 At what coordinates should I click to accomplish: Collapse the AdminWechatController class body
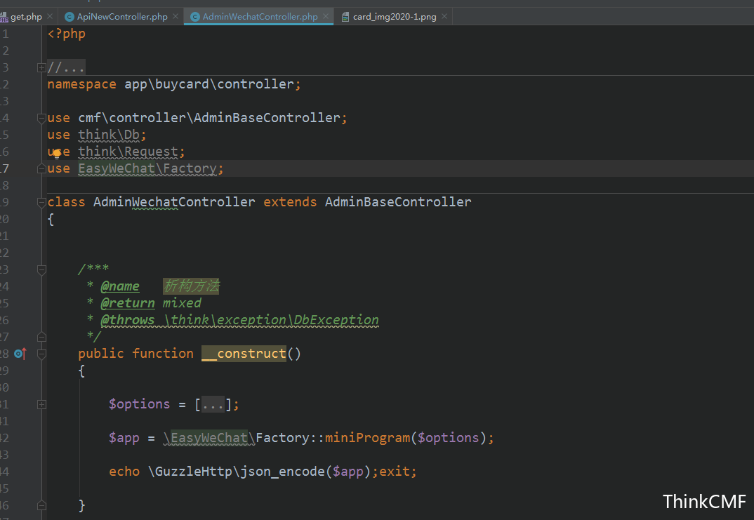(42, 202)
